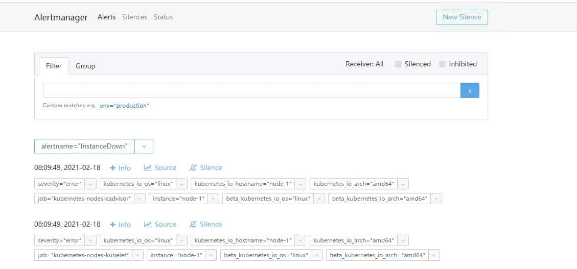Plus beside beta_kubernetes_io_os="linux" in kubelet alert
This screenshot has height=269, width=577.
click(x=317, y=255)
